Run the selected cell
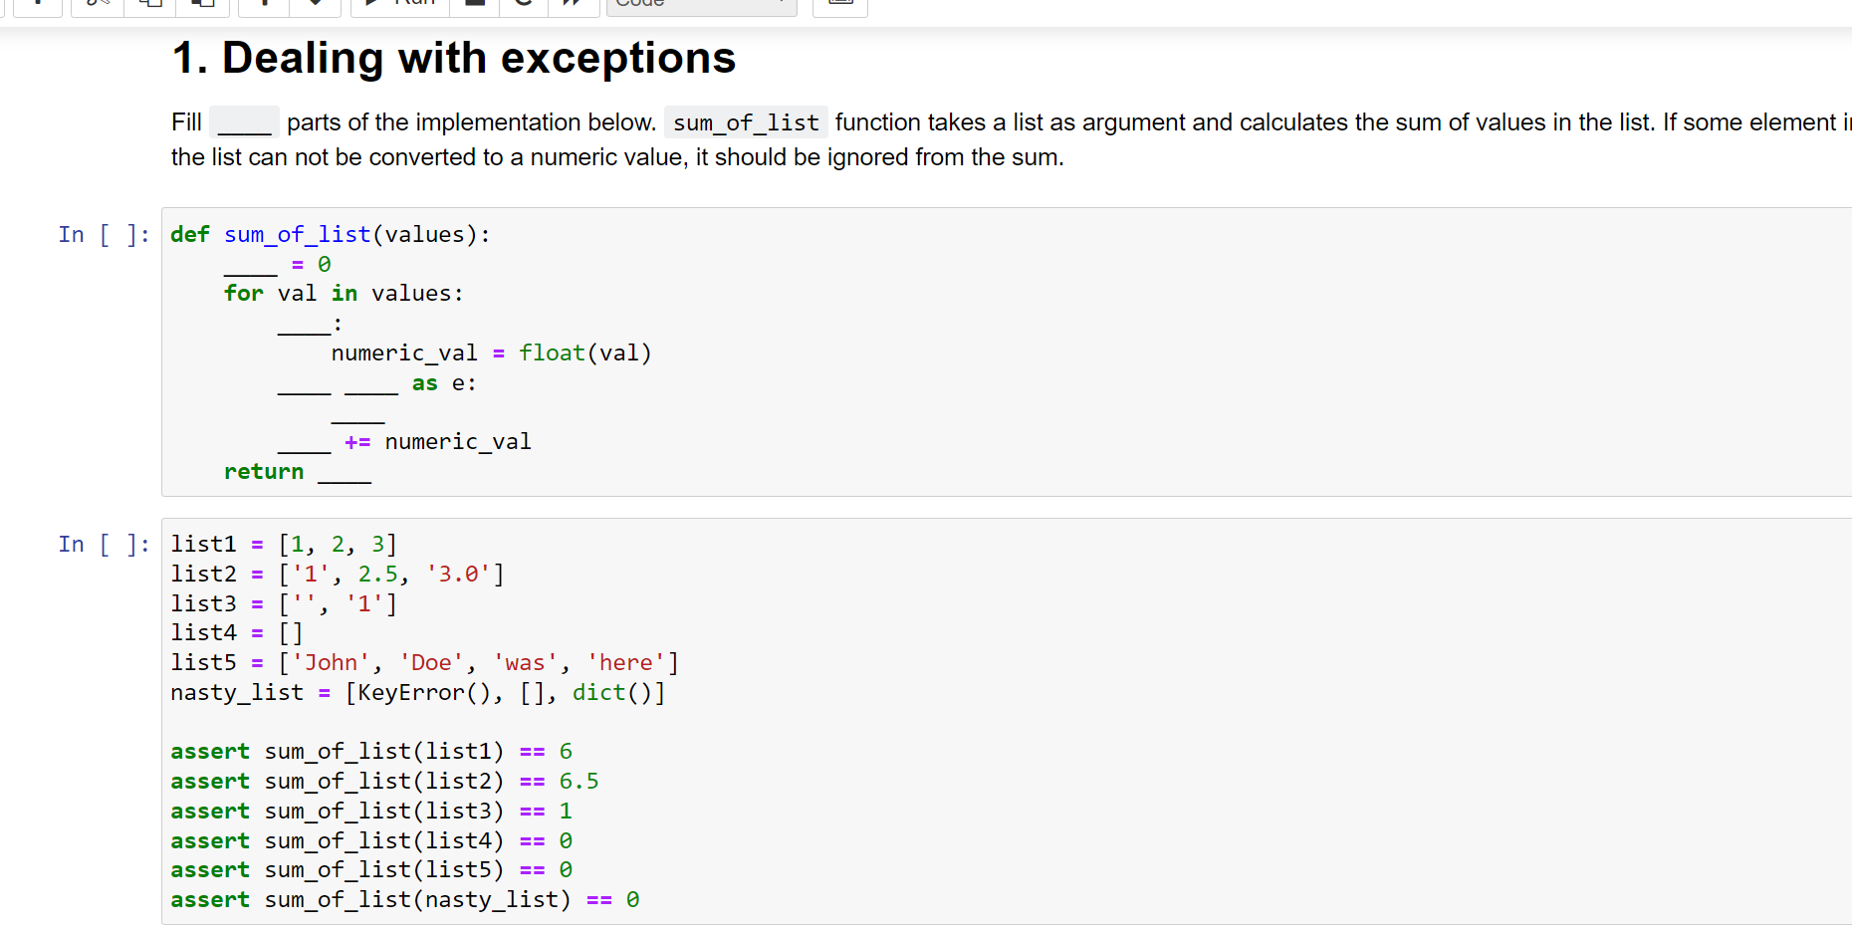 398,5
